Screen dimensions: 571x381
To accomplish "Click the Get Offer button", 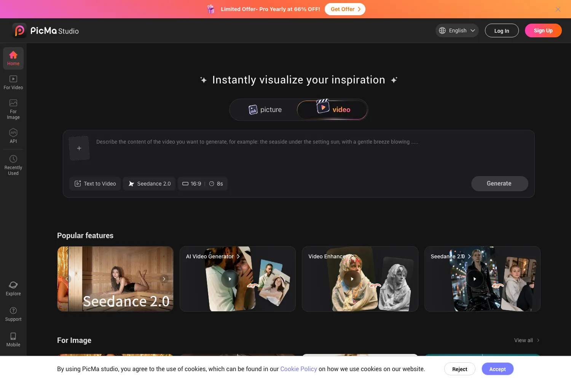I will point(345,9).
